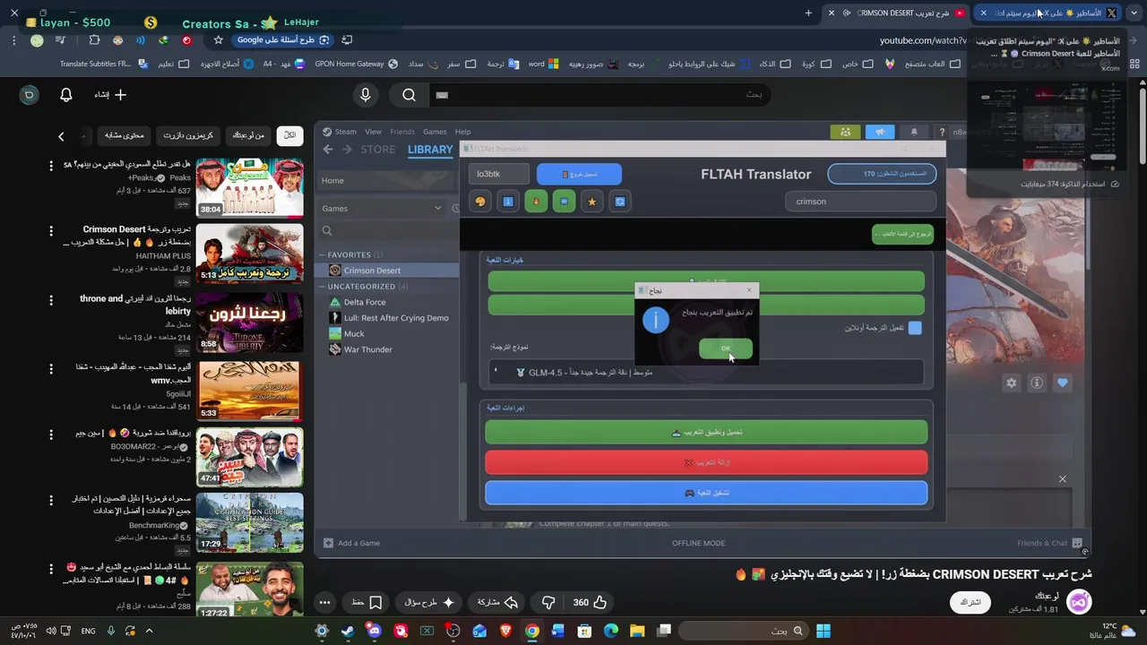Open the word bookmark
This screenshot has width=1147, height=645.
click(x=543, y=64)
